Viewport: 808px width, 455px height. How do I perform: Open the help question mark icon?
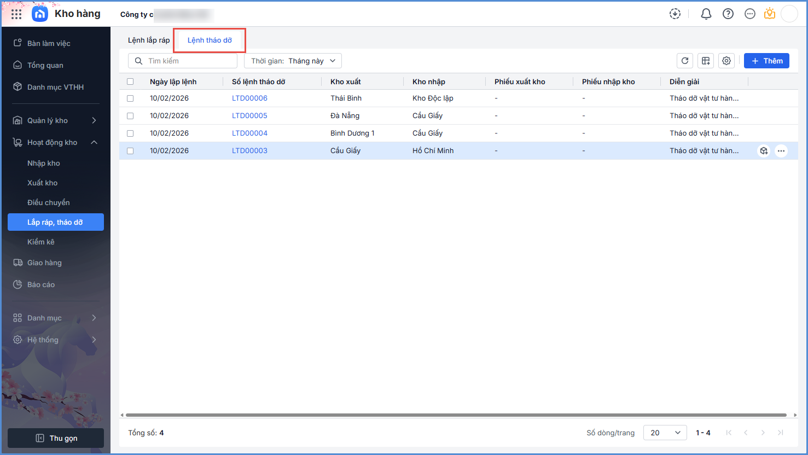(728, 14)
